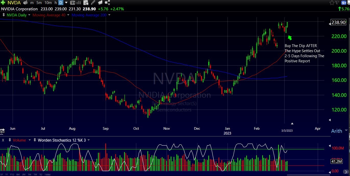This screenshot has width=350, height=176.
Task: Click the 231.30 low price value
Action: coord(75,9)
